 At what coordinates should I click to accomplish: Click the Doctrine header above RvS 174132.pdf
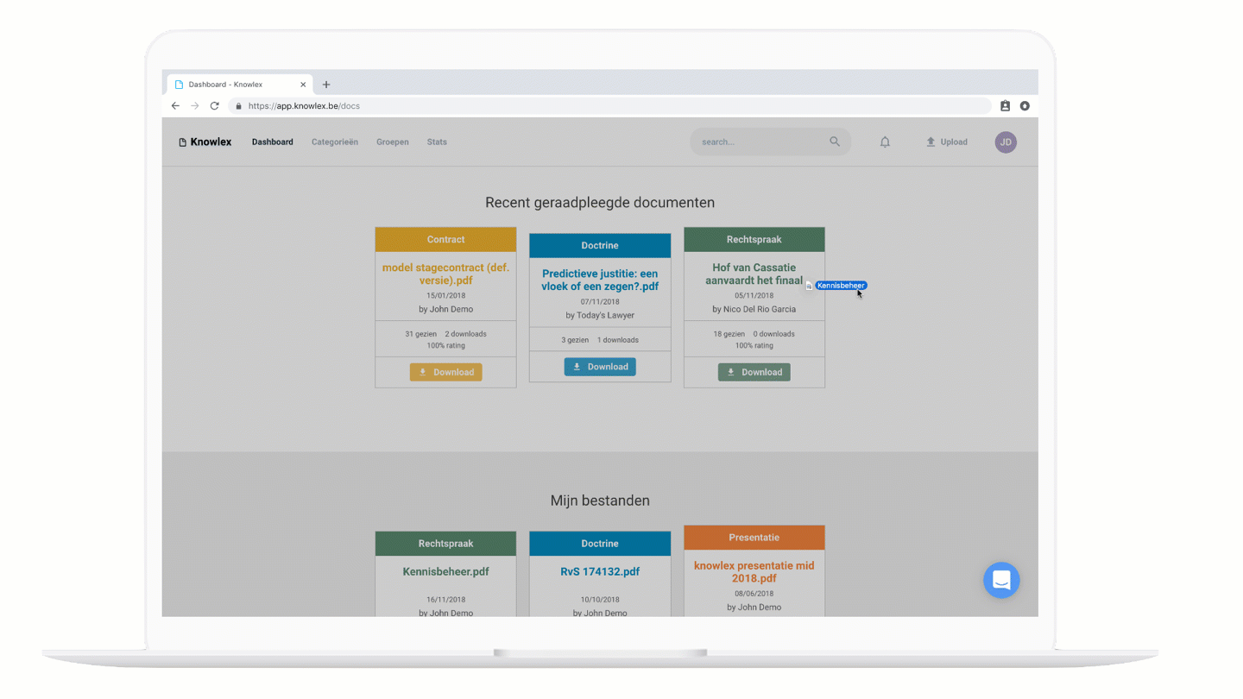tap(600, 544)
